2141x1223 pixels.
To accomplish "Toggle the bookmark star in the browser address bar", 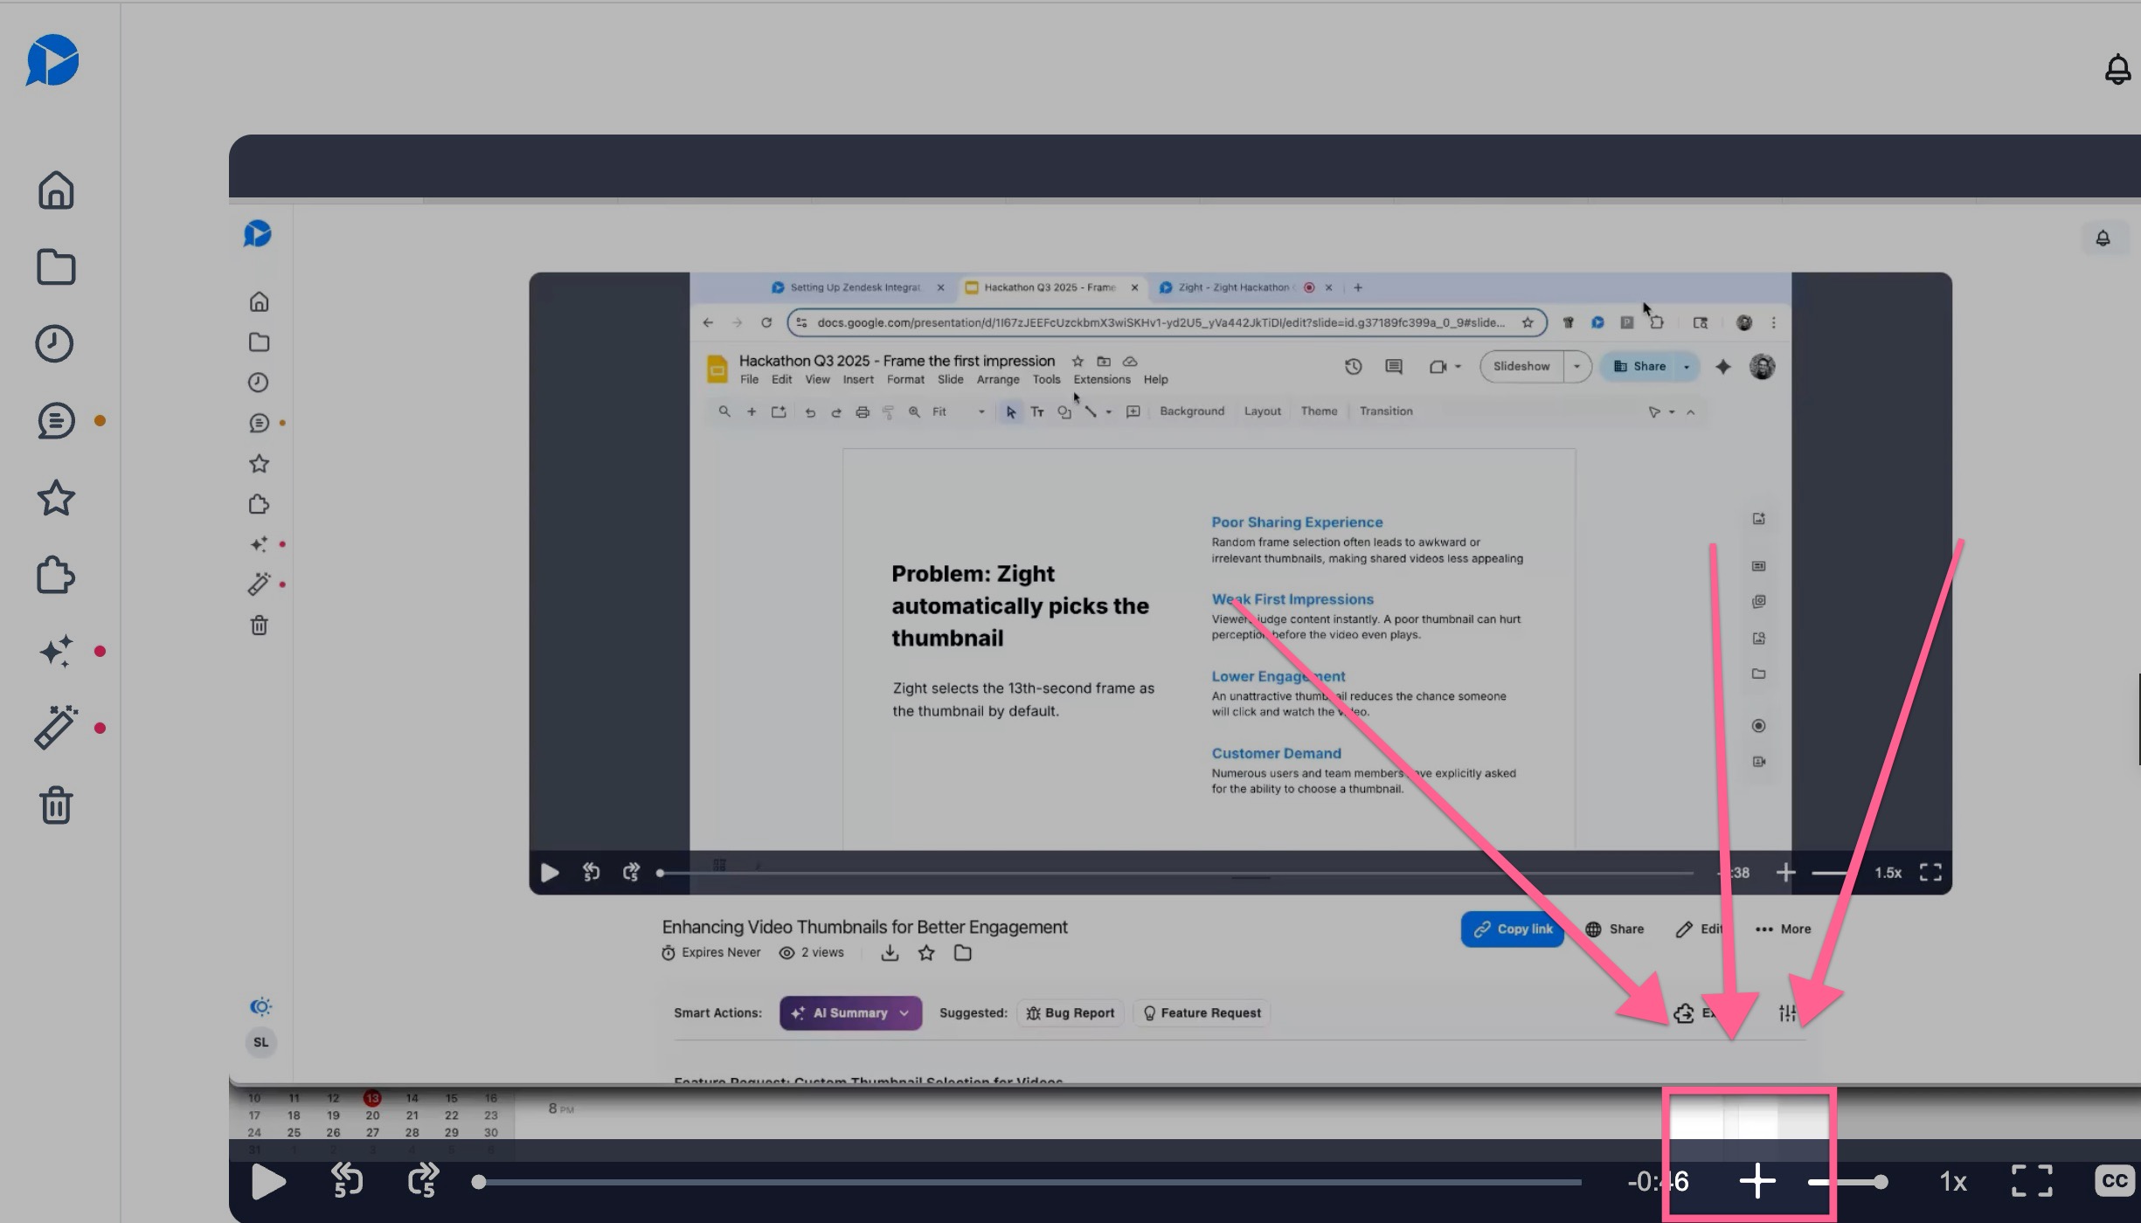I will coord(1528,323).
